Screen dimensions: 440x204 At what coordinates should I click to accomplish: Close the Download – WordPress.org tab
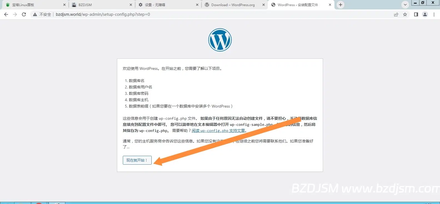click(x=264, y=5)
